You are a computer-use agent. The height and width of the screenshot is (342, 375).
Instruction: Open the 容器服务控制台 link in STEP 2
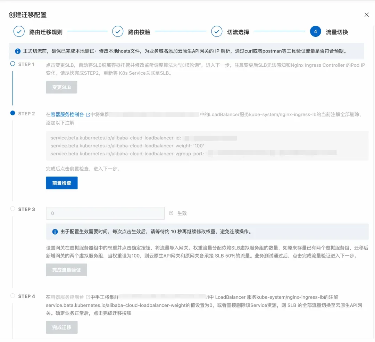pyautogui.click(x=67, y=115)
